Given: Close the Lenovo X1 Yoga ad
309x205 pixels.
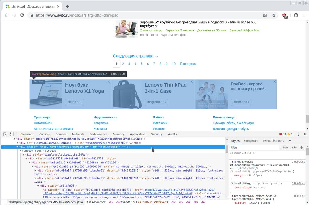Looking at the screenshot, I should pos(109,81).
